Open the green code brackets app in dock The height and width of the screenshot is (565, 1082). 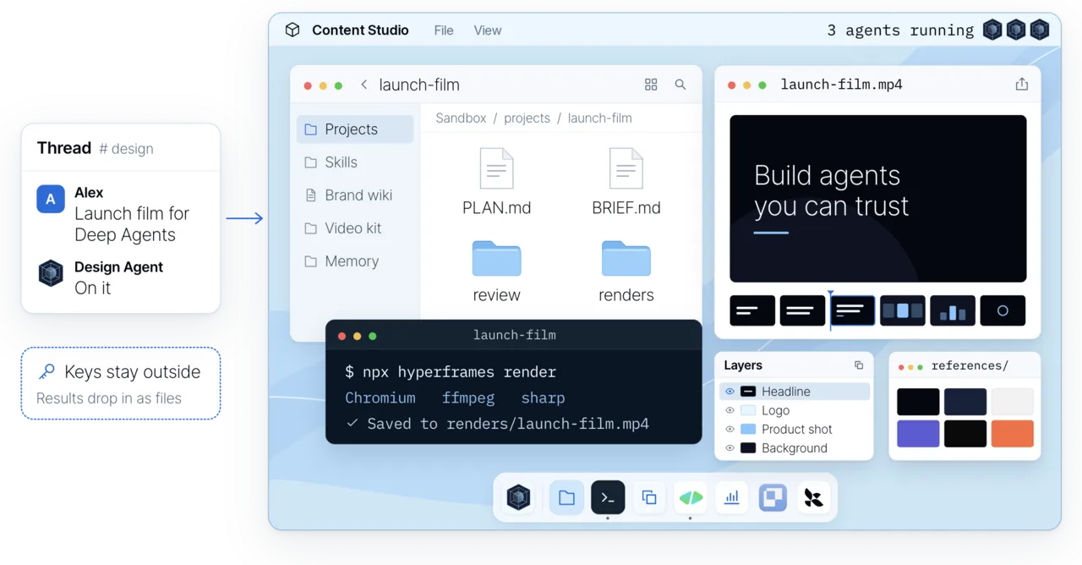pyautogui.click(x=691, y=497)
